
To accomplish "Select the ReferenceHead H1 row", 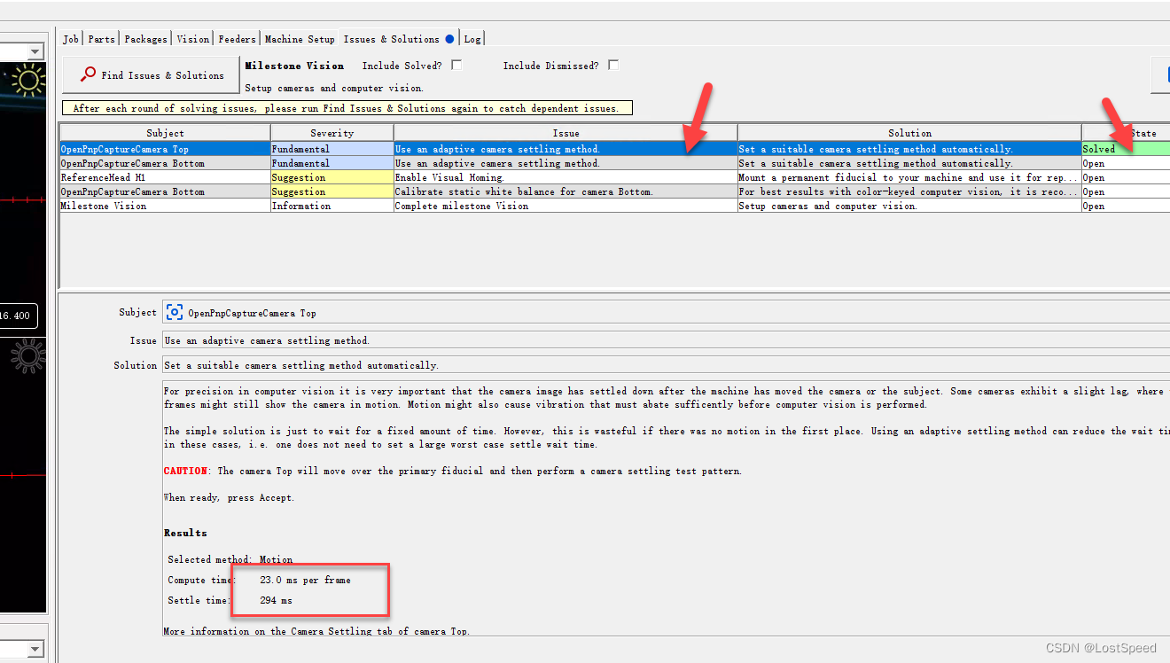I will pyautogui.click(x=614, y=177).
